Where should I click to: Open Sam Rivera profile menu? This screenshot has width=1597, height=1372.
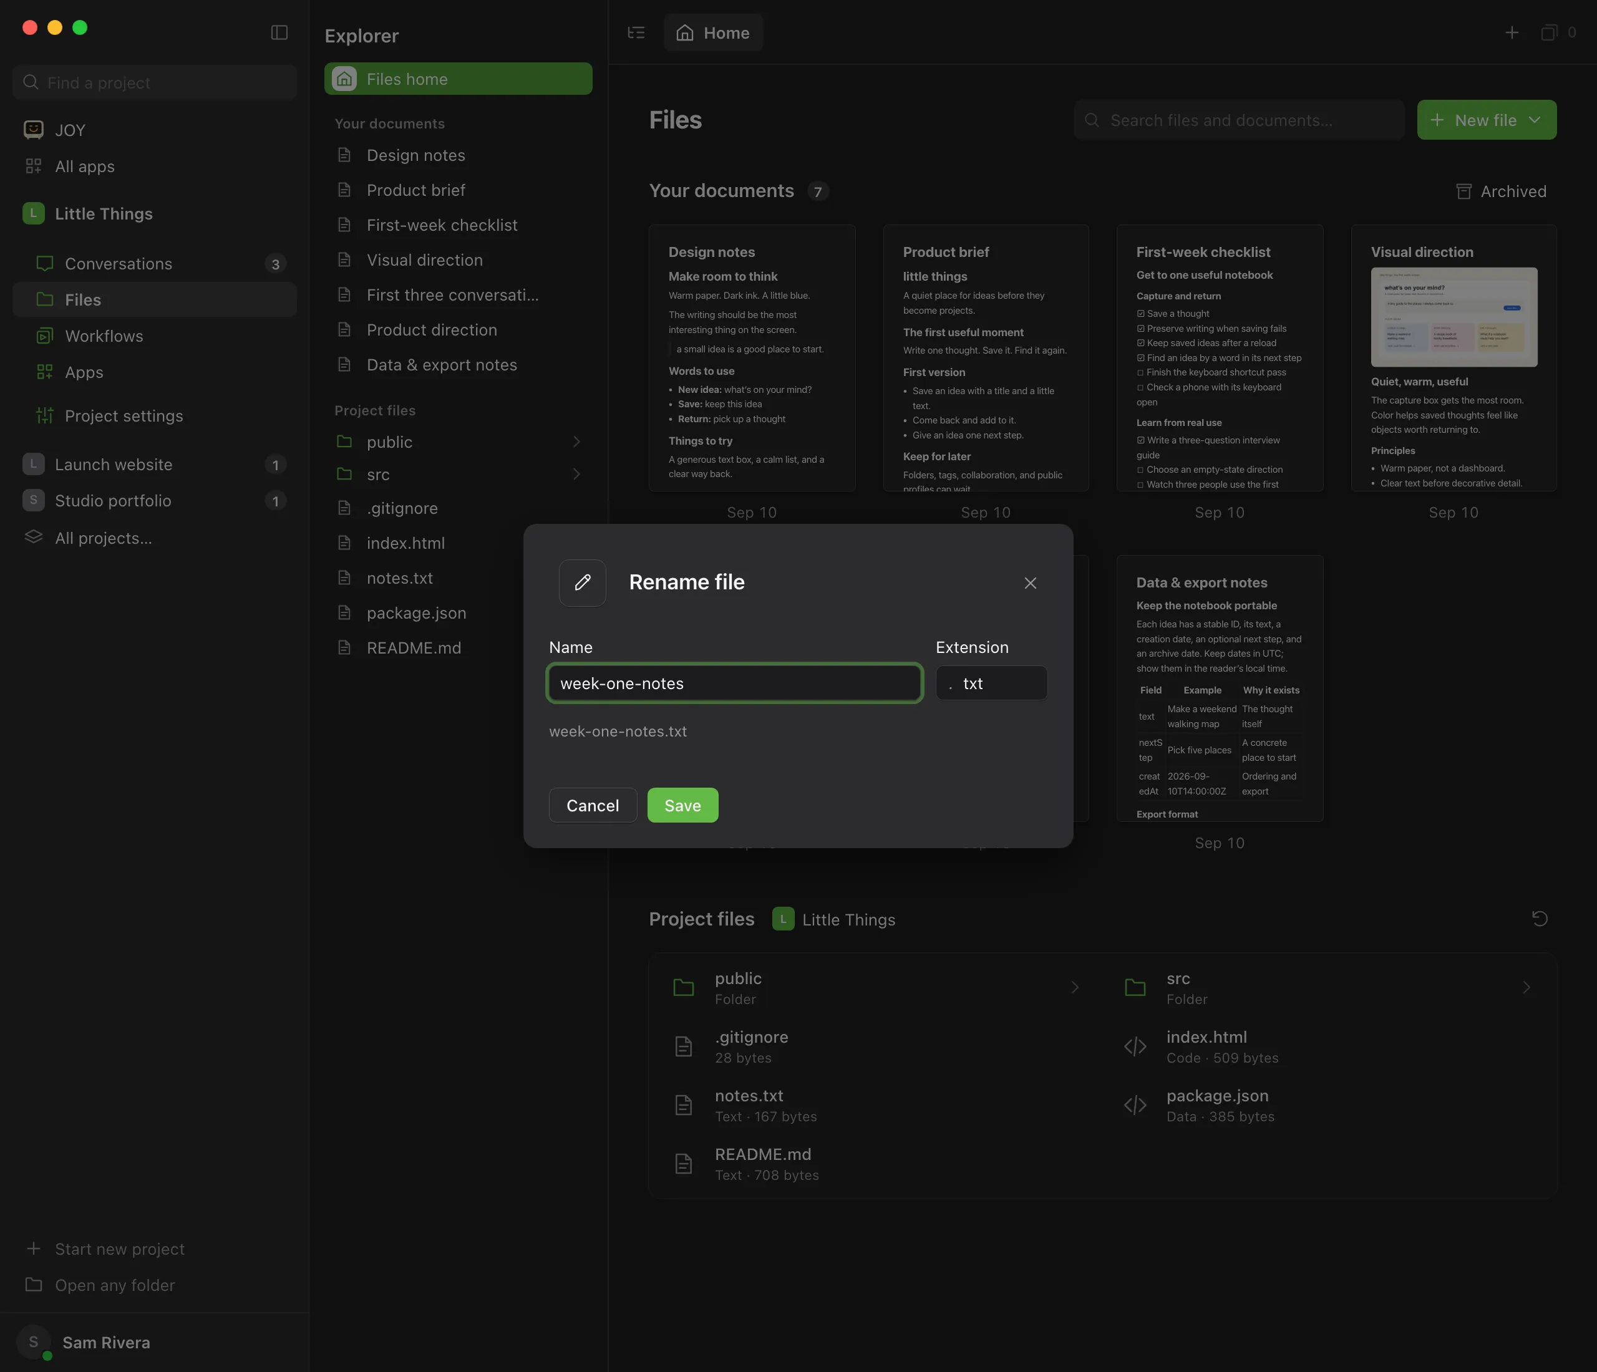point(154,1342)
